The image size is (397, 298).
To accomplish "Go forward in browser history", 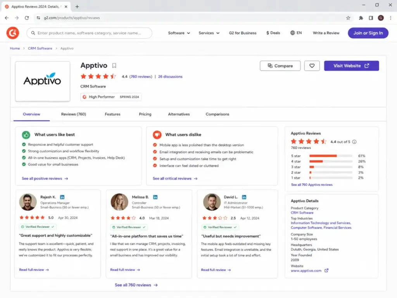I will pos(17,18).
